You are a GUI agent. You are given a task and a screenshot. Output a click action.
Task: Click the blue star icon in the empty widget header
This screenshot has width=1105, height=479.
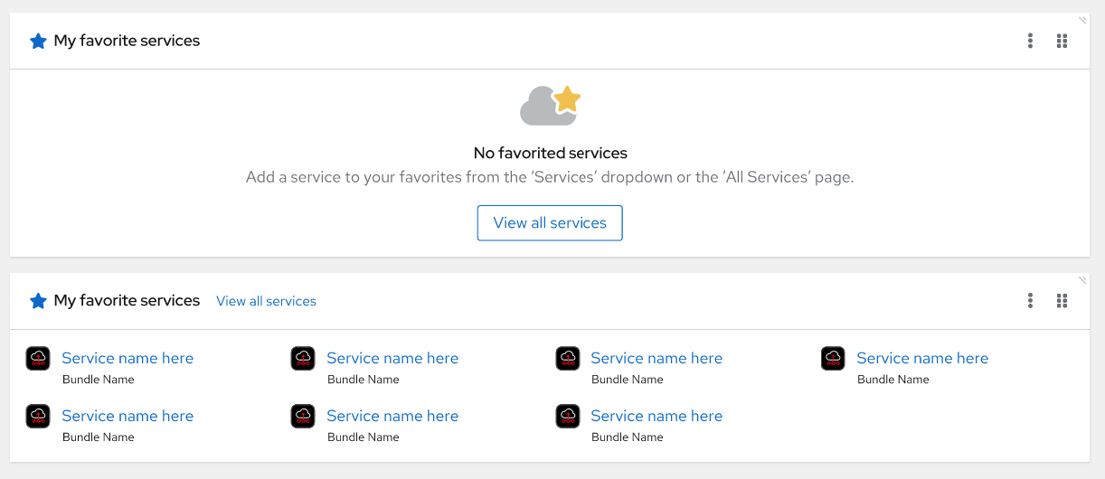(38, 41)
